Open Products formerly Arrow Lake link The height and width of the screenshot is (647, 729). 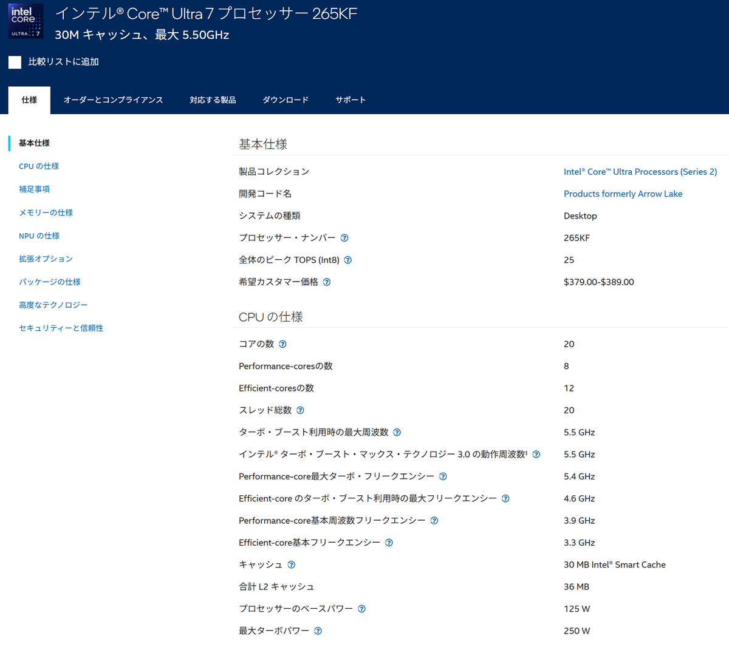(x=623, y=194)
